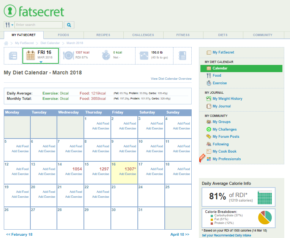Click the exercise stopwatch icon

point(106,55)
